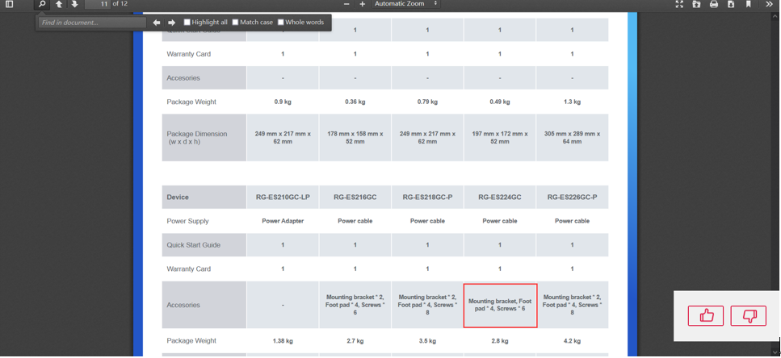
Task: Download the PDF file
Action: coord(731,4)
